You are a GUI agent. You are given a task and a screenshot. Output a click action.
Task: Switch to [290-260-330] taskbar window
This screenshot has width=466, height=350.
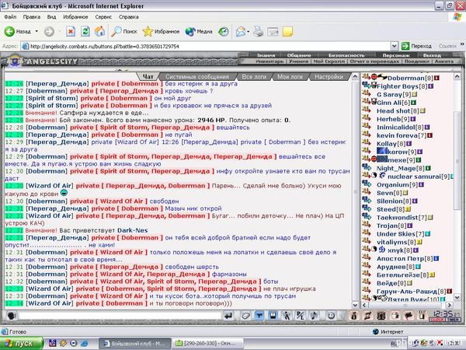209,344
